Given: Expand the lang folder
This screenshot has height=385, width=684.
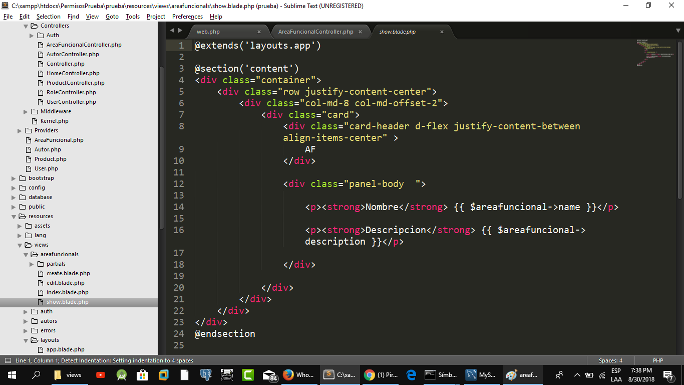Looking at the screenshot, I should tap(20, 235).
